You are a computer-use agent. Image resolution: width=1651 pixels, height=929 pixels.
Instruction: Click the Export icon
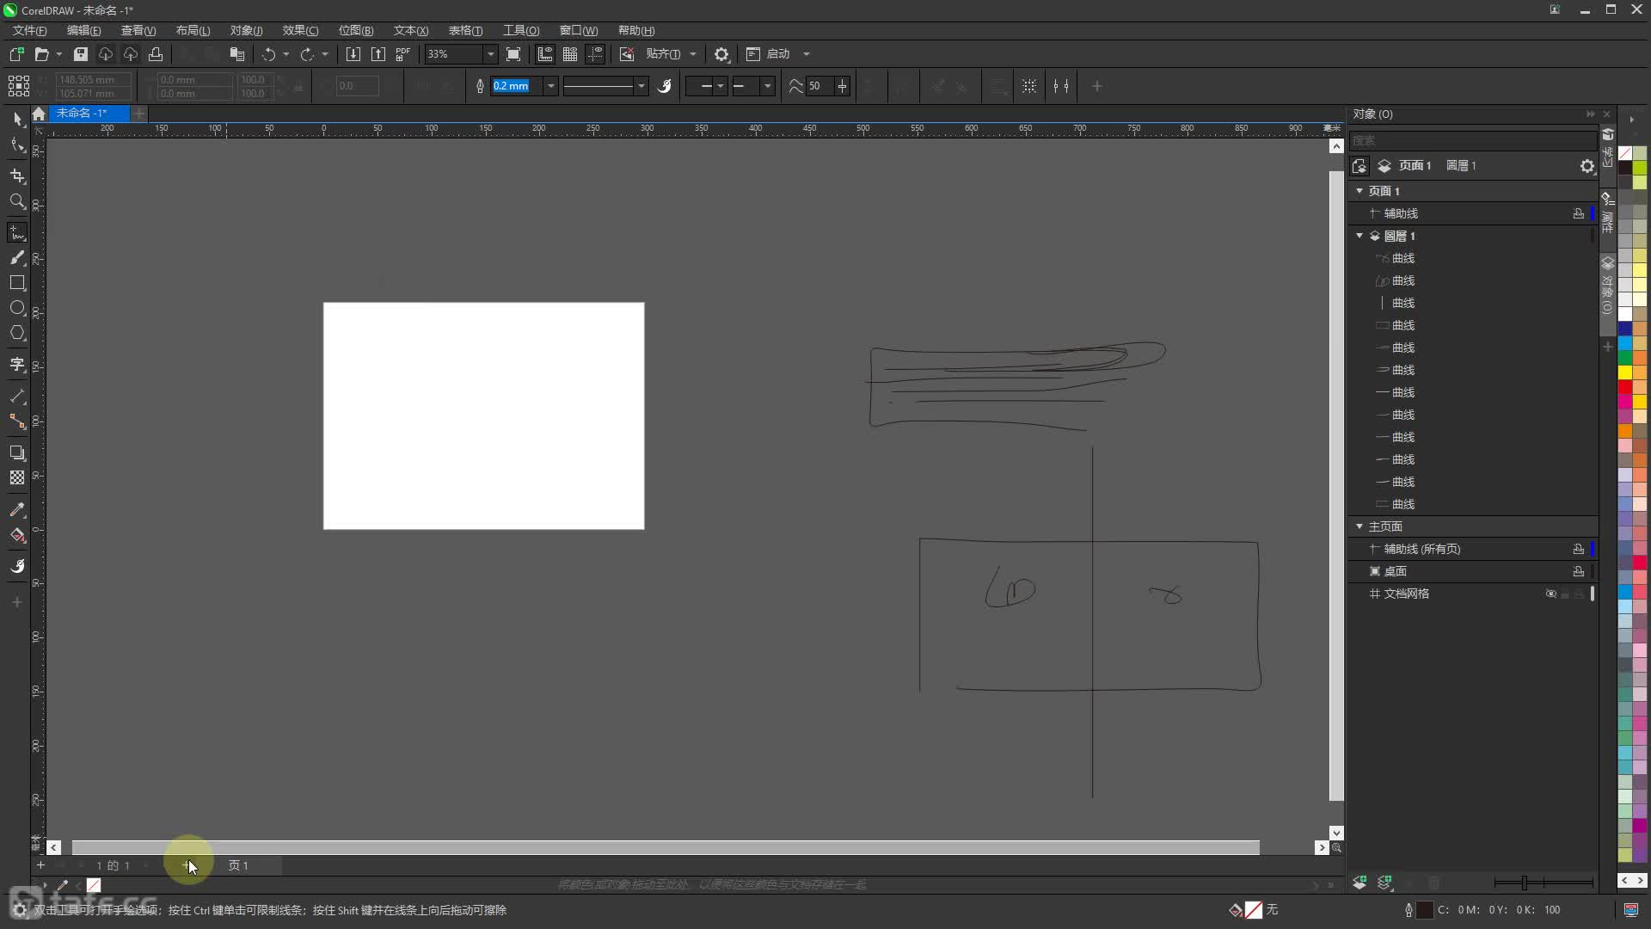(x=377, y=54)
